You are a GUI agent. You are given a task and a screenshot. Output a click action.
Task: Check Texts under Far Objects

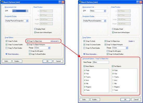point(113,90)
